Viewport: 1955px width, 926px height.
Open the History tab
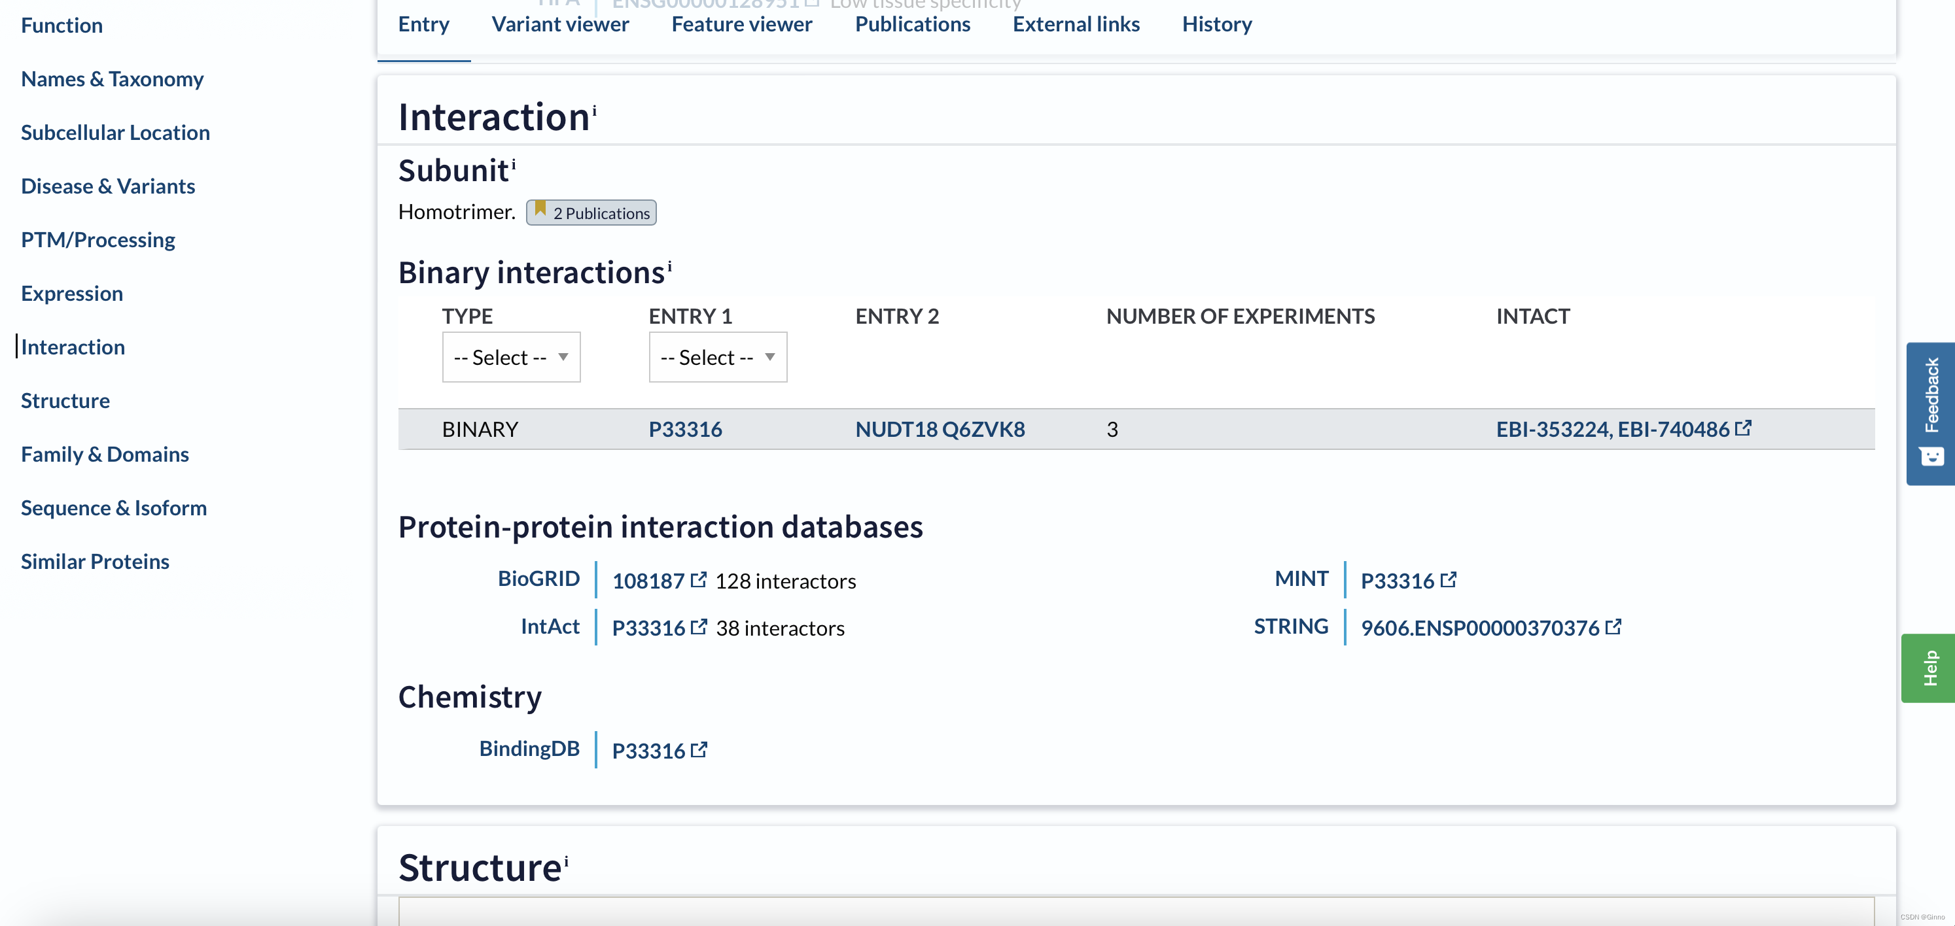pos(1216,24)
